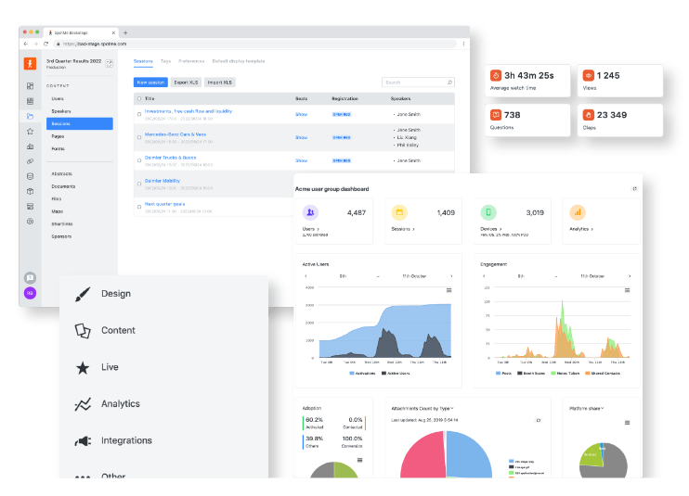689x496 pixels.
Task: Click the Import XLS button
Action: 220,83
